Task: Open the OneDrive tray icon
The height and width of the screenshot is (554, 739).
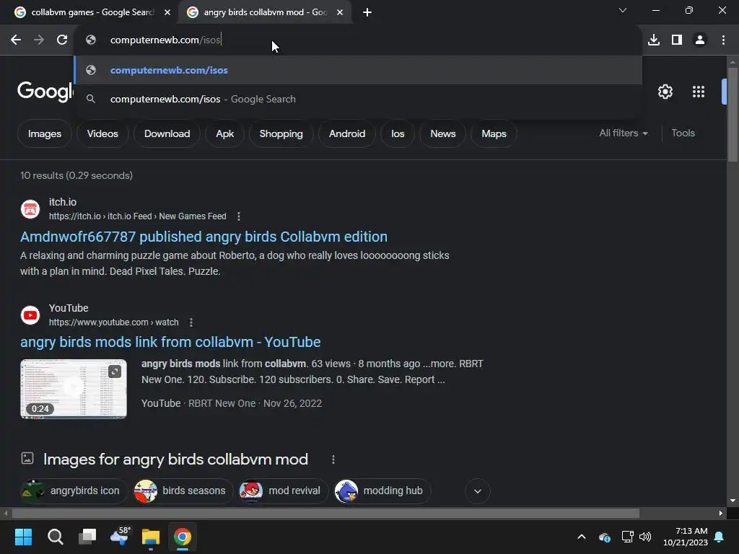Action: pos(605,537)
